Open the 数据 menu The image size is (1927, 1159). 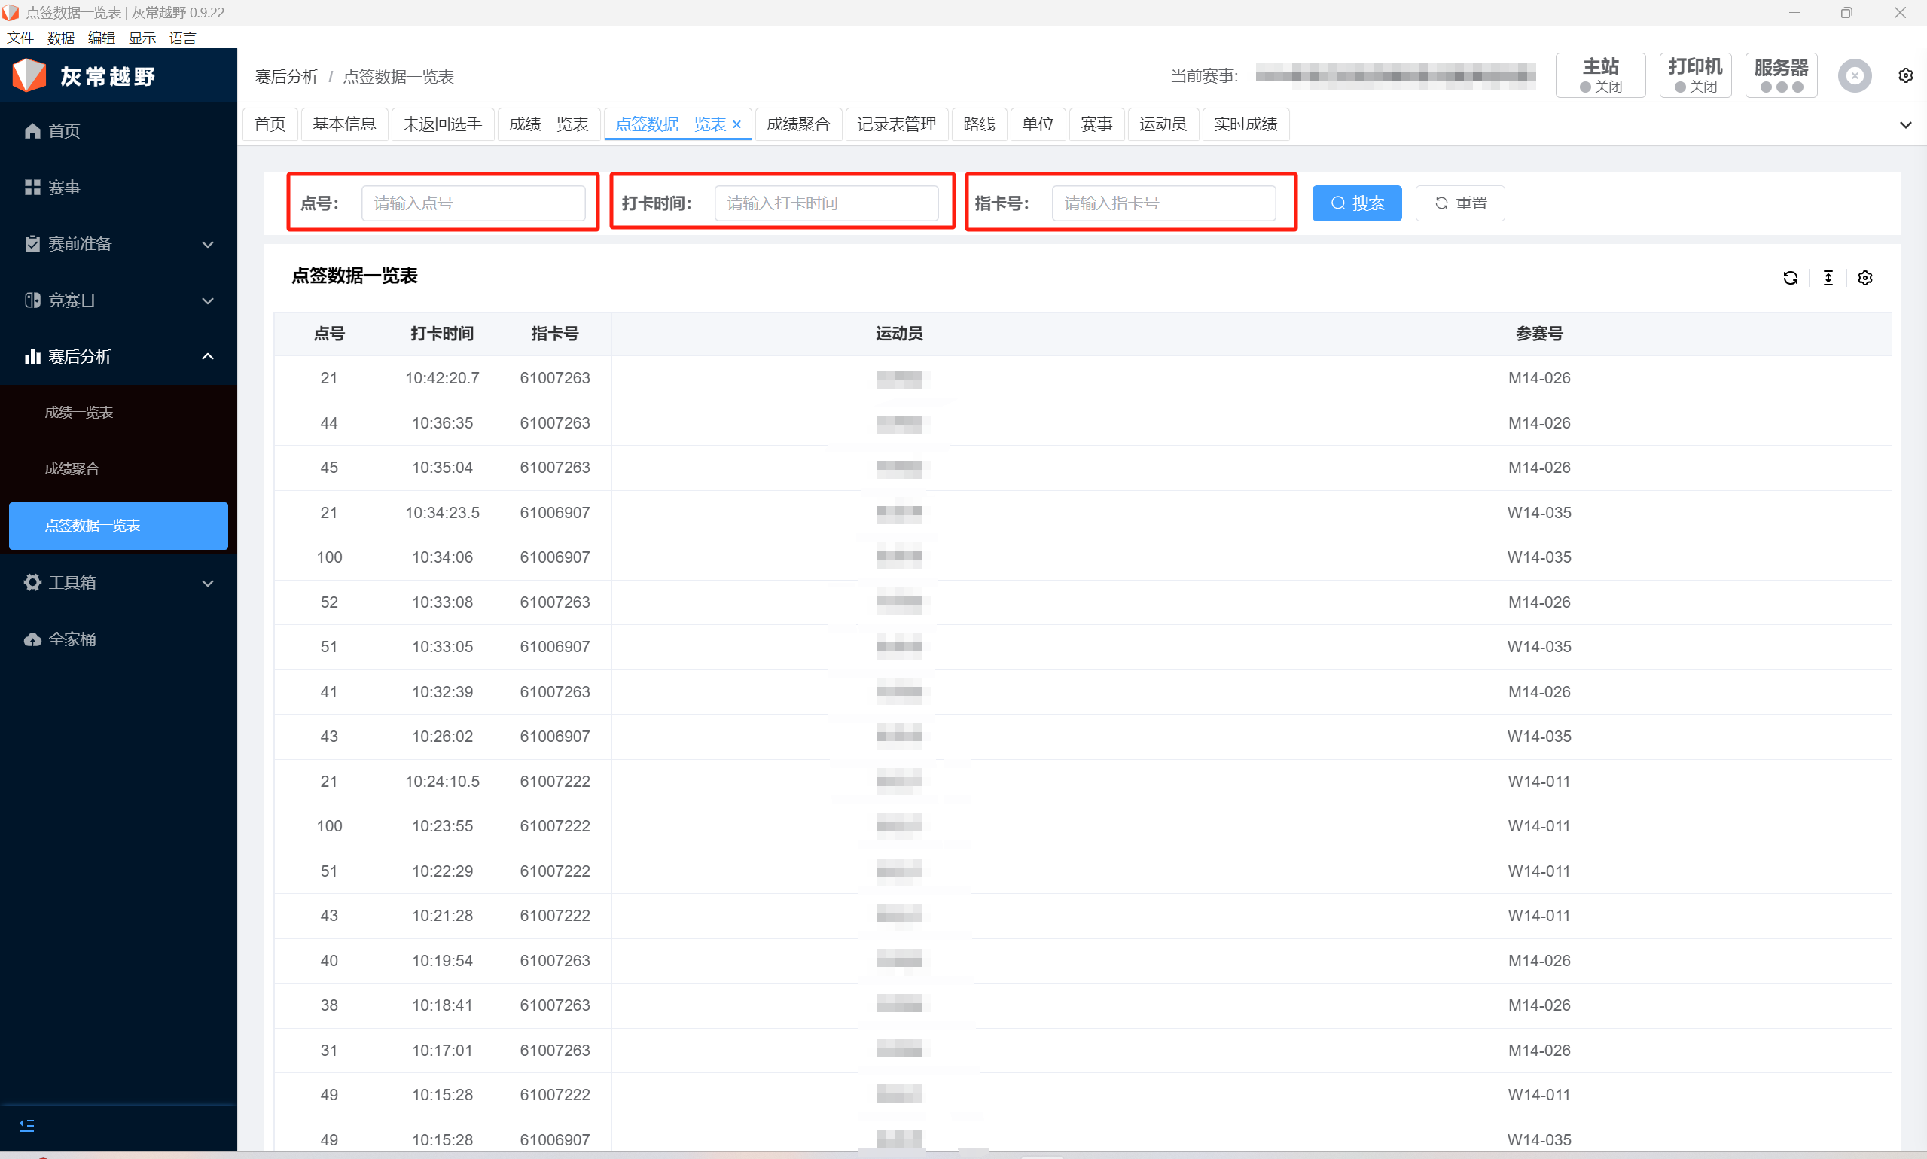point(60,38)
